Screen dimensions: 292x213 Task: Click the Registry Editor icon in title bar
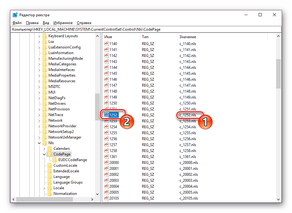tap(15, 15)
